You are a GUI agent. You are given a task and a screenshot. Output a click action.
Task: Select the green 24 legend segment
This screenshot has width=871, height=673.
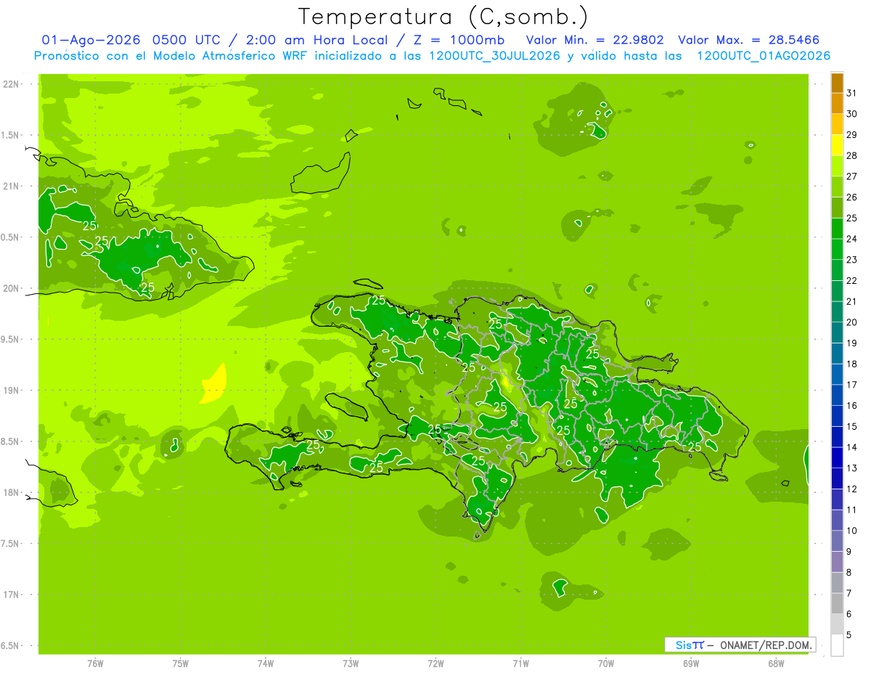pos(837,229)
